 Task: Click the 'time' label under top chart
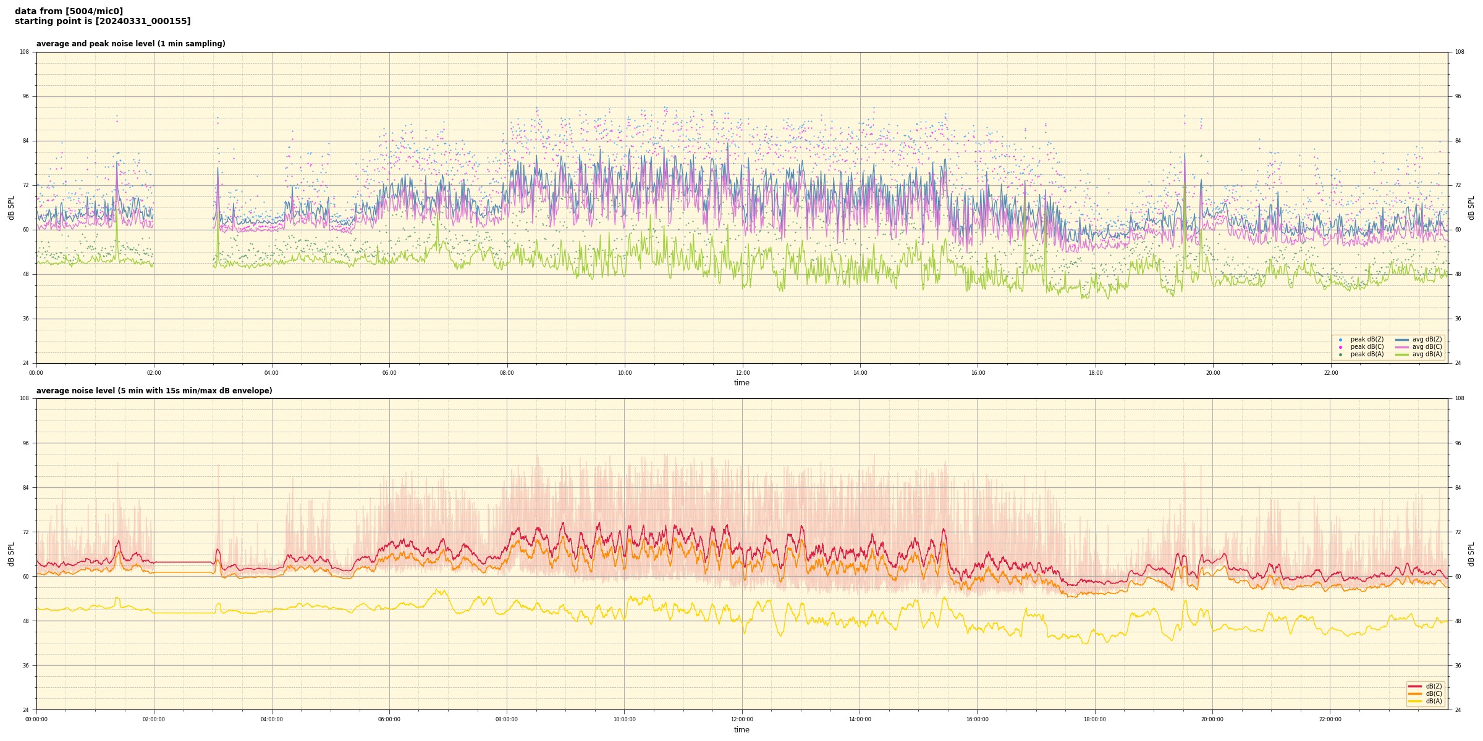click(741, 383)
